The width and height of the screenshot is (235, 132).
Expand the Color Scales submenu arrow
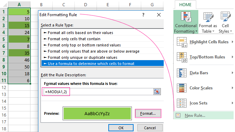pyautogui.click(x=232, y=88)
